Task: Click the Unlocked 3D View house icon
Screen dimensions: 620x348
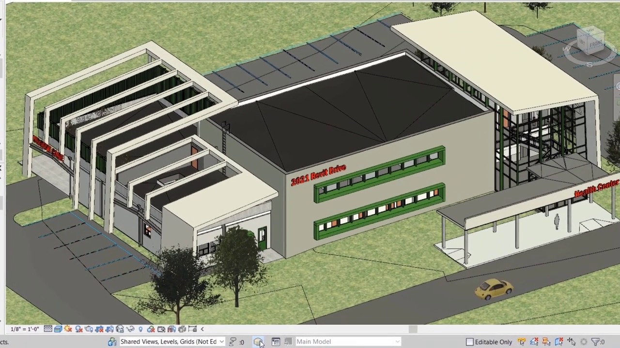Action: 120,329
